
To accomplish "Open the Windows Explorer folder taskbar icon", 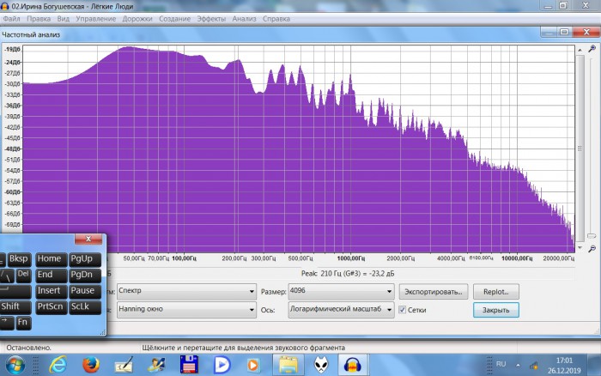I will click(288, 365).
